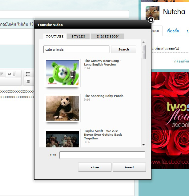This screenshot has width=189, height=196.
Task: Click the results list scrollbar handle
Action: pyautogui.click(x=143, y=52)
